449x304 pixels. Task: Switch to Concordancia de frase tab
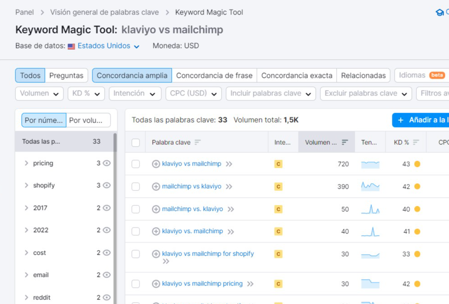click(214, 76)
